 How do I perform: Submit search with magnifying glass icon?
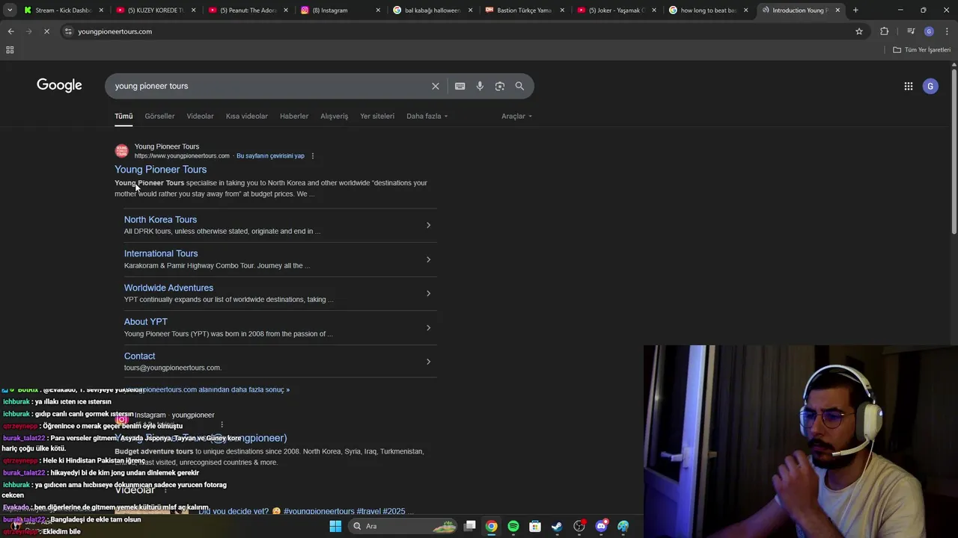(x=519, y=86)
